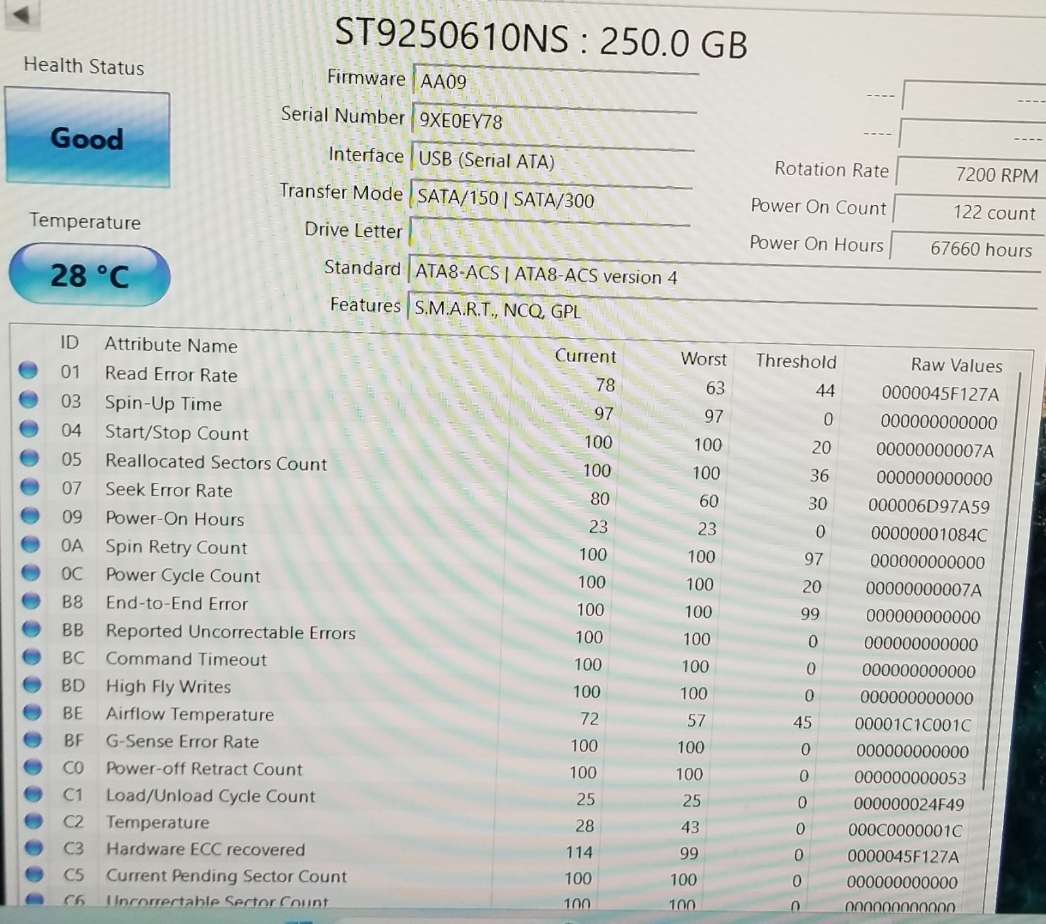Click the Attribute Name column header

click(x=171, y=345)
